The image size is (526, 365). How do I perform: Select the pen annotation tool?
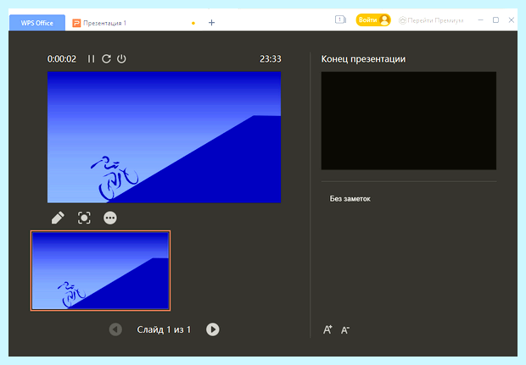tap(58, 218)
